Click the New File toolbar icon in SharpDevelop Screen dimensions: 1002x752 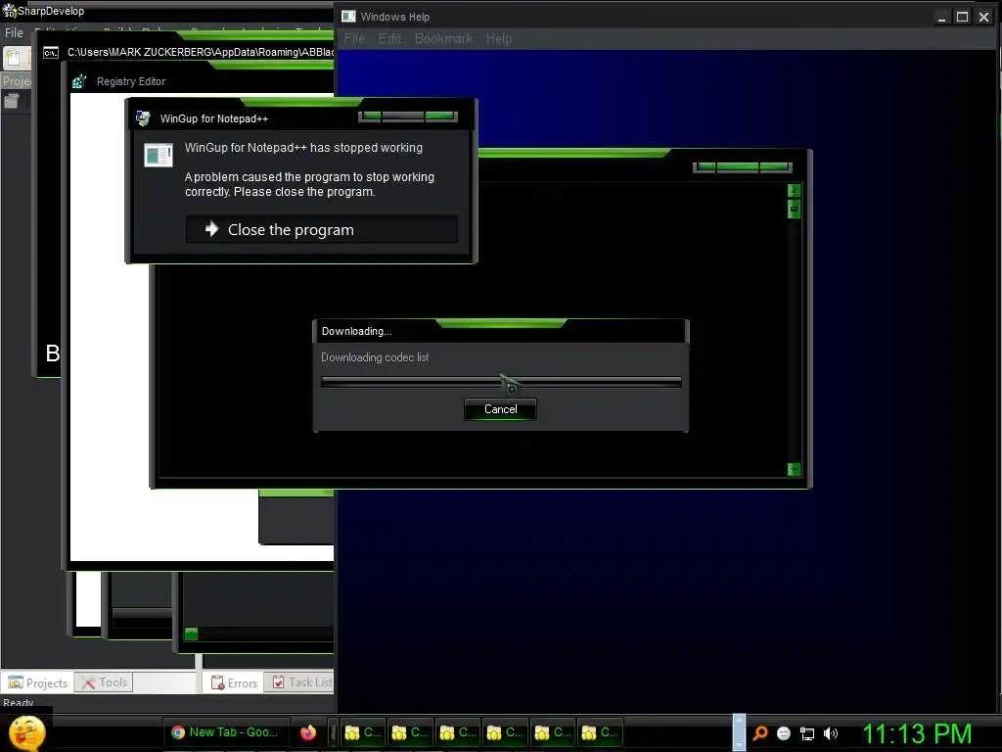click(12, 58)
